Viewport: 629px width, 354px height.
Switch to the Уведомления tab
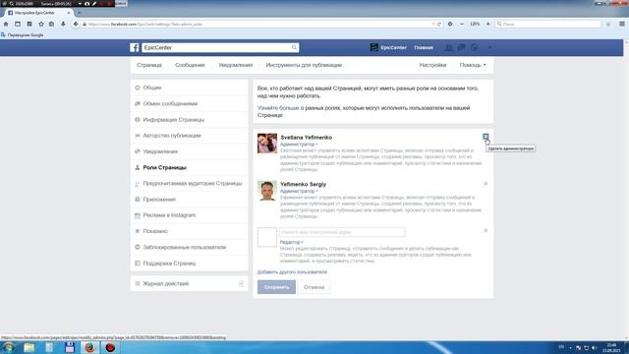[x=236, y=65]
